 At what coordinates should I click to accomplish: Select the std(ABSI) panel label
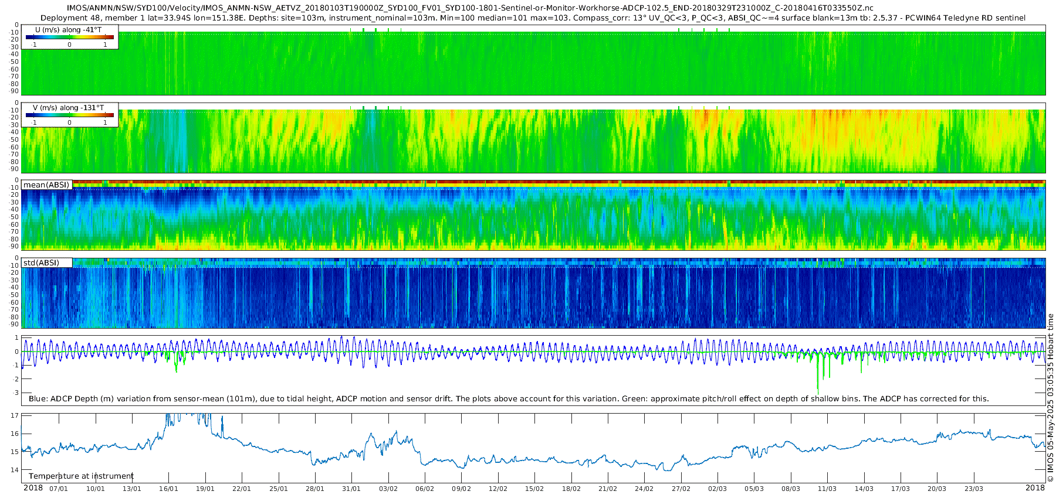click(x=46, y=263)
